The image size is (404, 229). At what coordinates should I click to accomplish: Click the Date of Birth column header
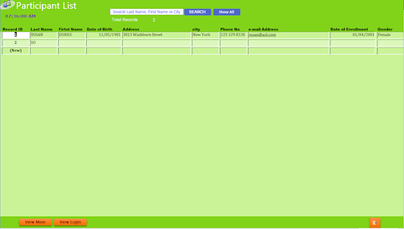[99, 29]
